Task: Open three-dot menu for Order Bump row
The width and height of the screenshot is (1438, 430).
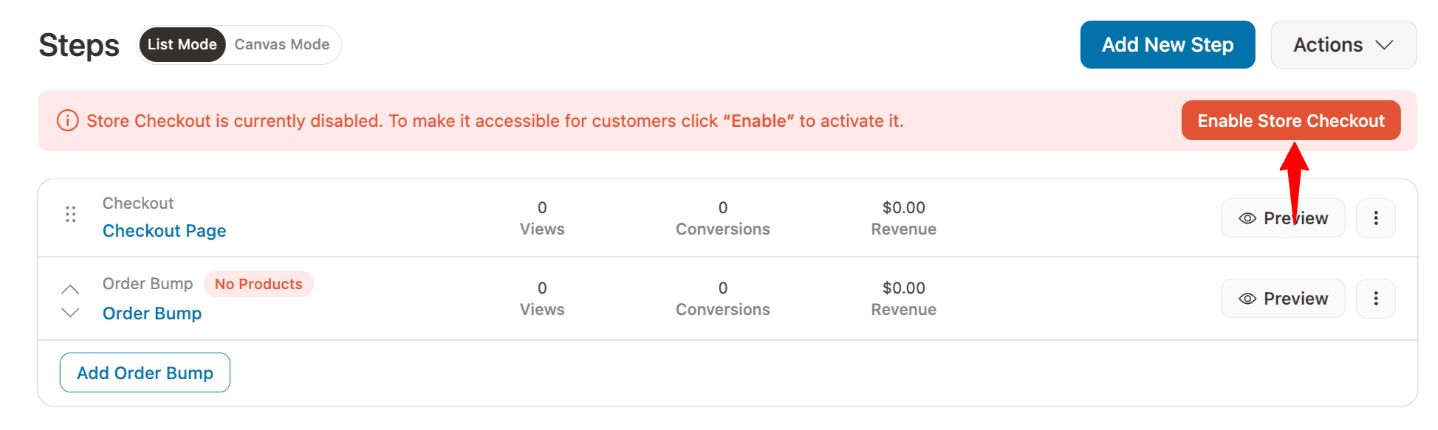Action: 1375,299
